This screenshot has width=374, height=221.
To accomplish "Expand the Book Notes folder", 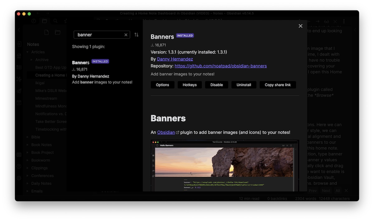I will click(27, 145).
